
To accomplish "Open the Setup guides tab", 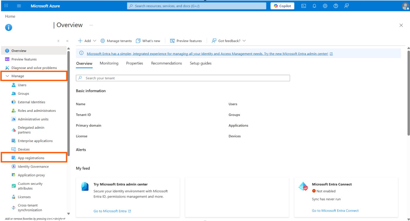I will (201, 63).
